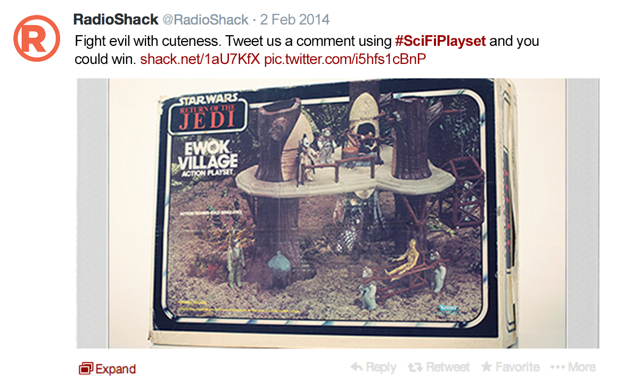624x388 pixels.
Task: Mark tweet via the Favorite label
Action: point(518,367)
